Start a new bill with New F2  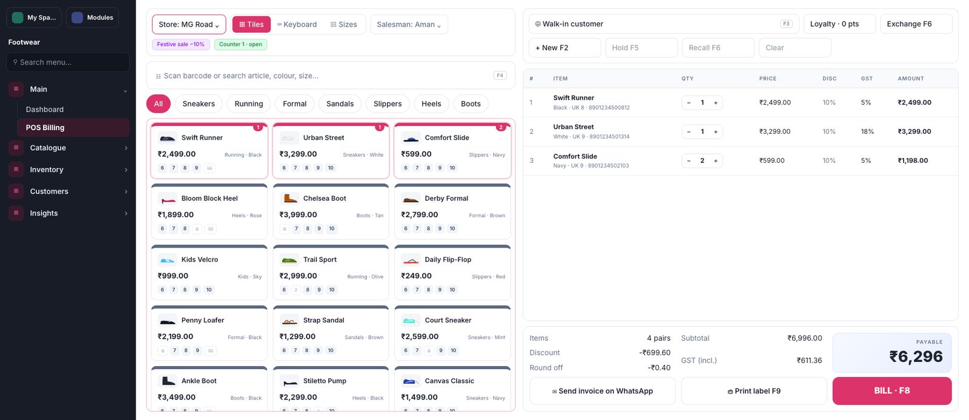tap(565, 48)
